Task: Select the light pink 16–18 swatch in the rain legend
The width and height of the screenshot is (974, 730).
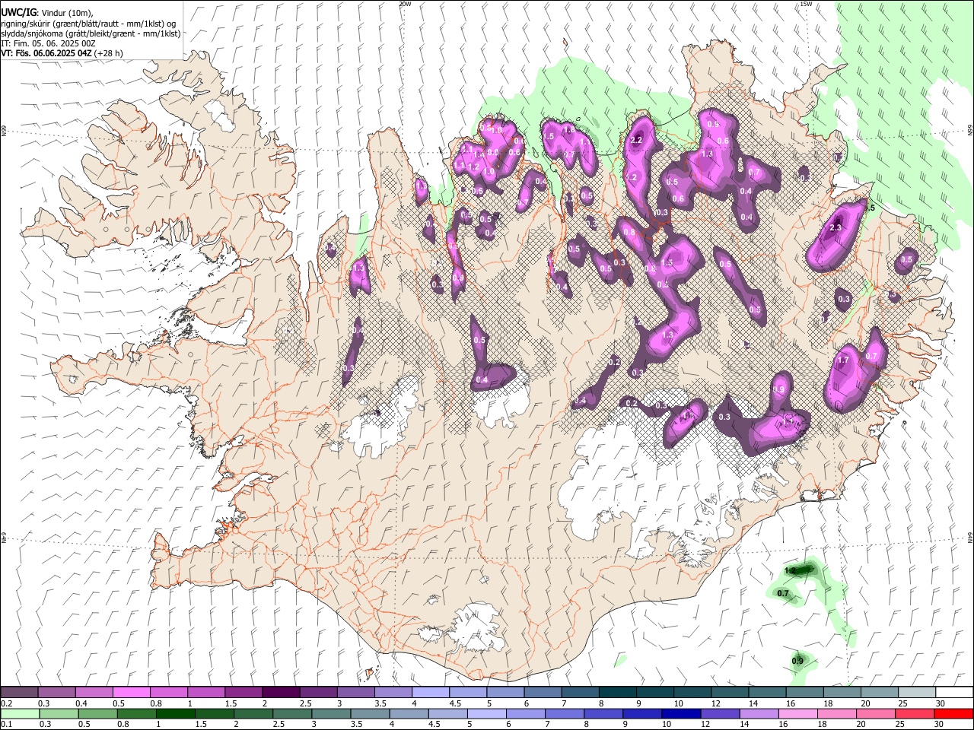Action: (x=797, y=713)
